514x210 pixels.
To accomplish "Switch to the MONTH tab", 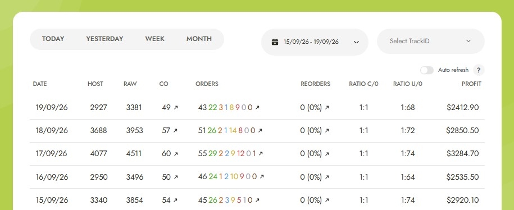I will [x=199, y=39].
